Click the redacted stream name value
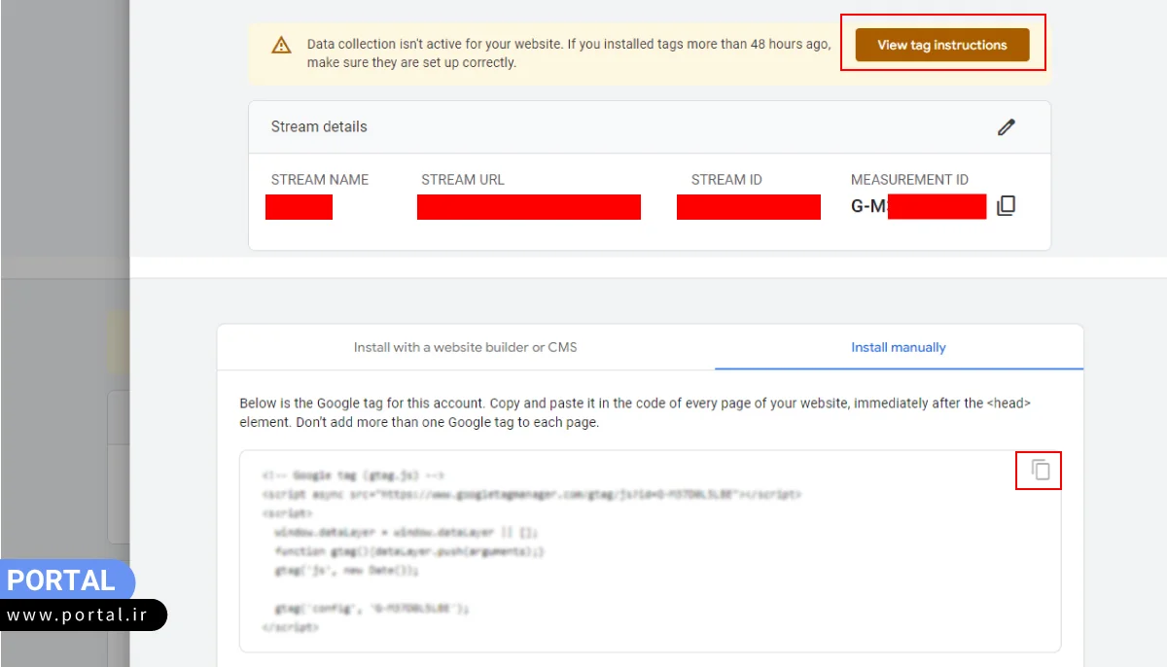Image resolution: width=1167 pixels, height=667 pixels. [299, 207]
